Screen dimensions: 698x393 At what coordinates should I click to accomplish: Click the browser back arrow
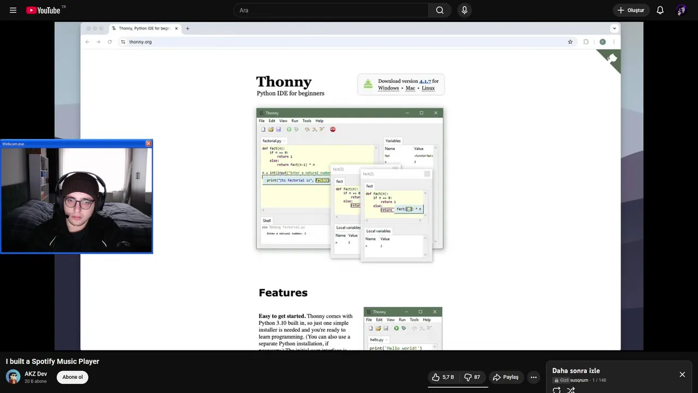(87, 42)
